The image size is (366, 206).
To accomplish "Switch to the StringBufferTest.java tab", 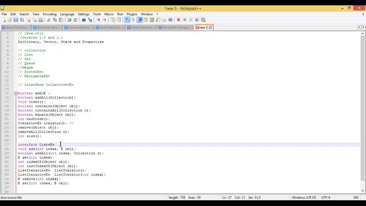I will [176, 27].
